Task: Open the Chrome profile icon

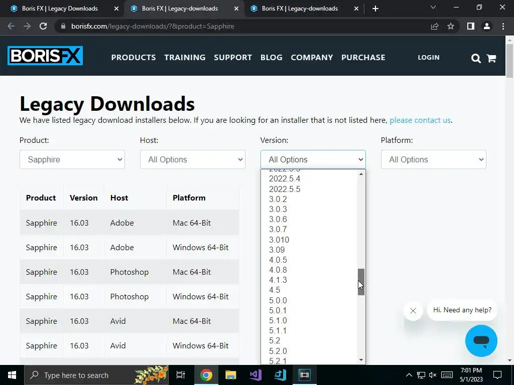Action: (x=487, y=26)
